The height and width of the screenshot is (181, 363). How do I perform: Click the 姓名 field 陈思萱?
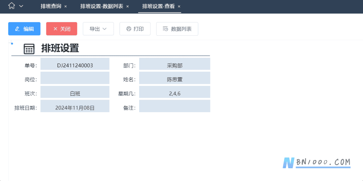pos(174,78)
